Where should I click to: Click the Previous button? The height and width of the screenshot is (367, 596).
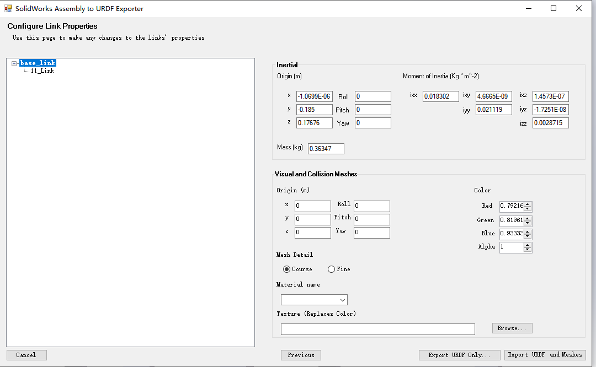pyautogui.click(x=301, y=355)
